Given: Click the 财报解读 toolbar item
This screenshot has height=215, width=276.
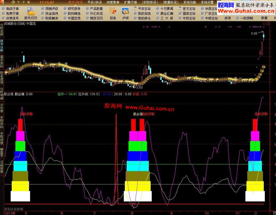Looking at the screenshot, I should (x=50, y=18).
